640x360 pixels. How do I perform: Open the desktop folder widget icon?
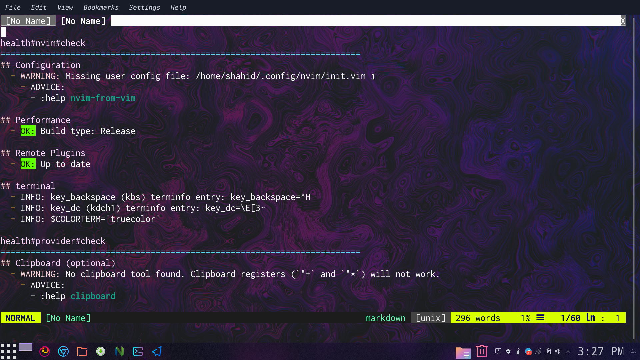463,352
